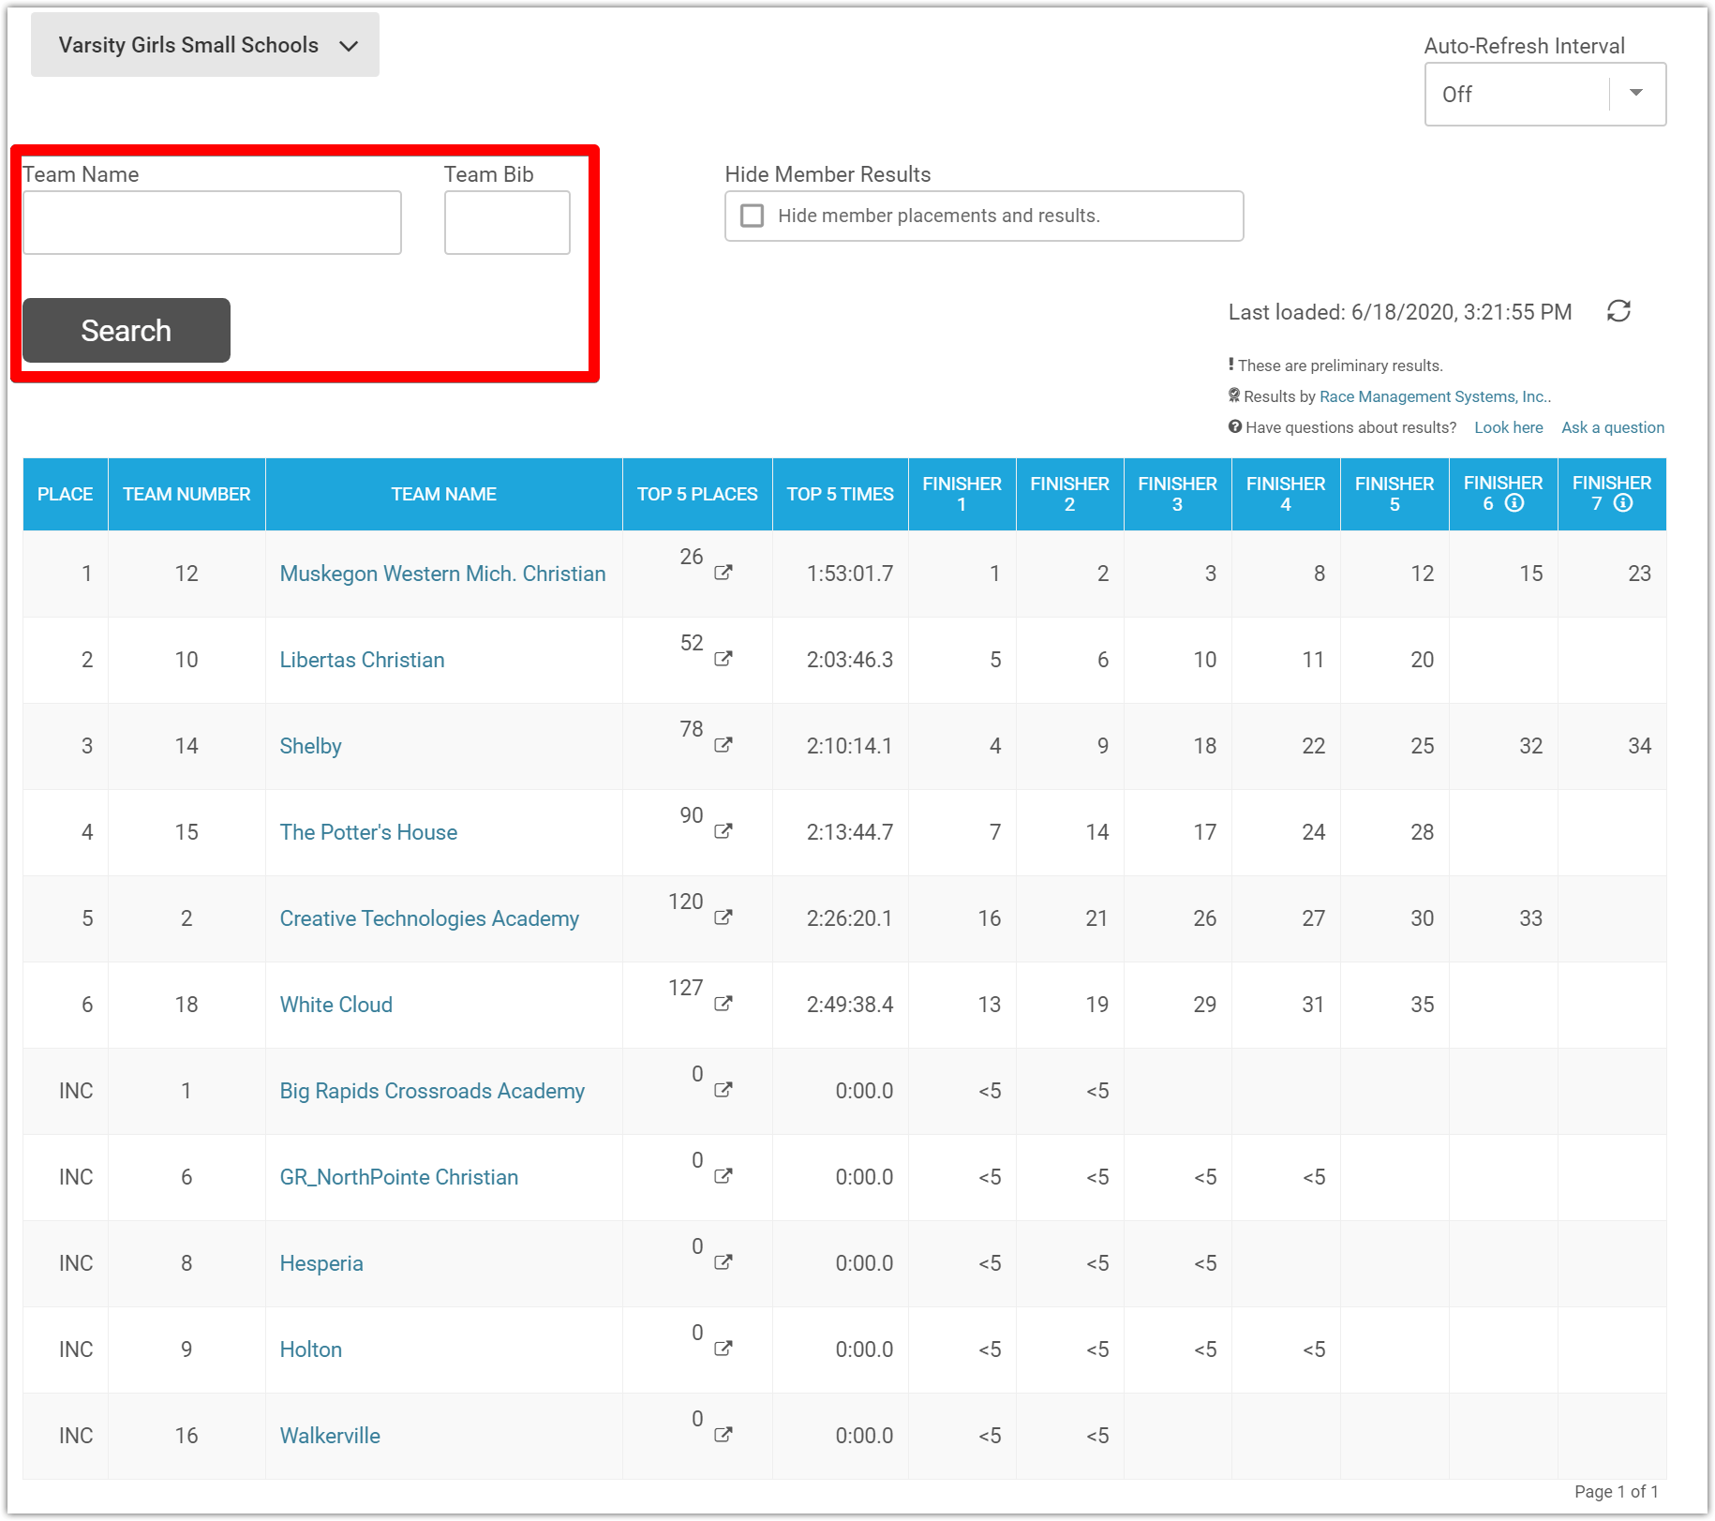Focus the Team Name input field
1715x1521 pixels.
[212, 223]
